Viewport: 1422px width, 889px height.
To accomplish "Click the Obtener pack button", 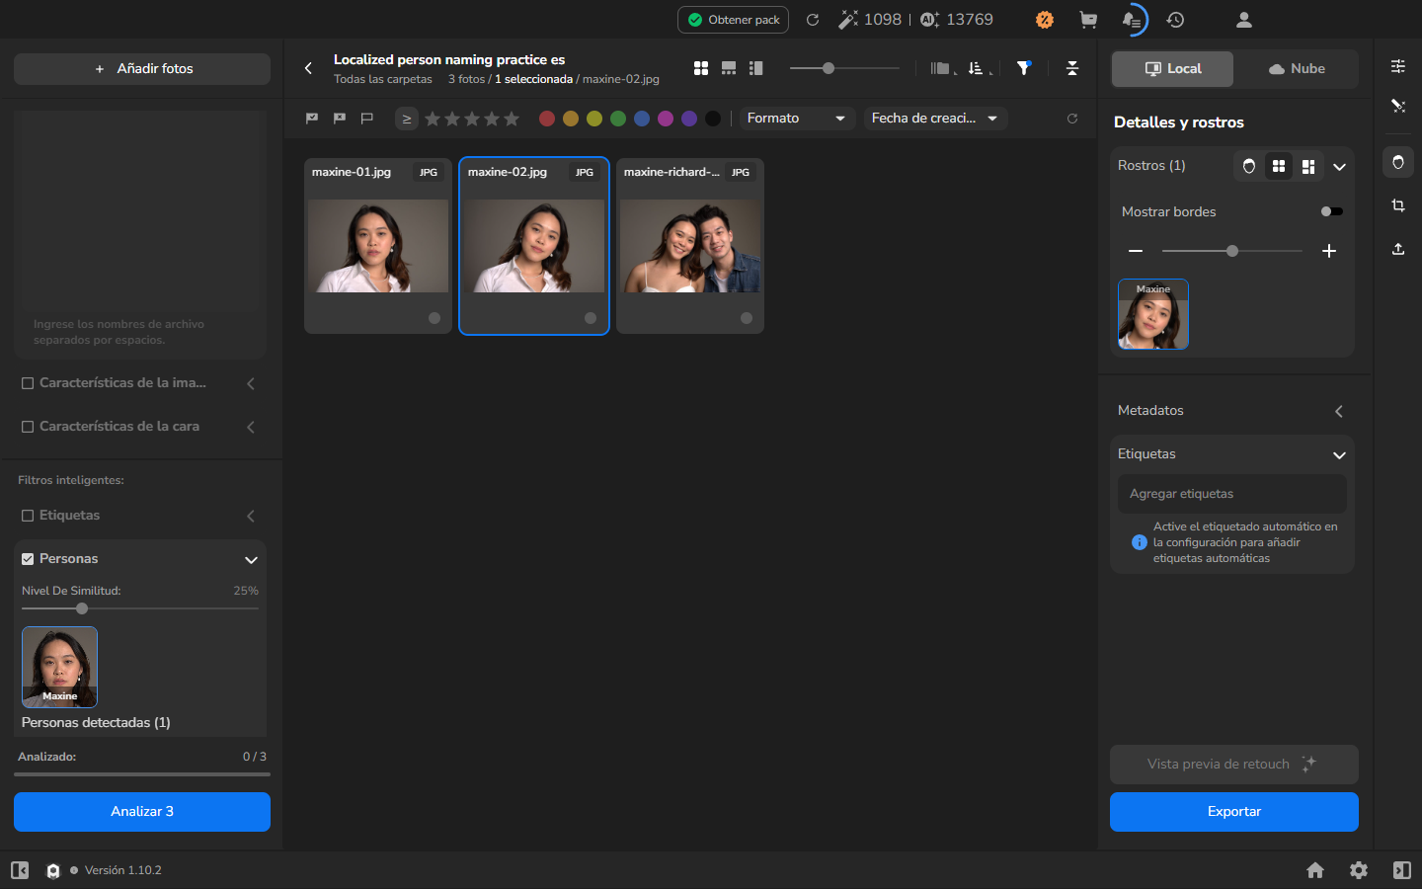I will pos(734,20).
